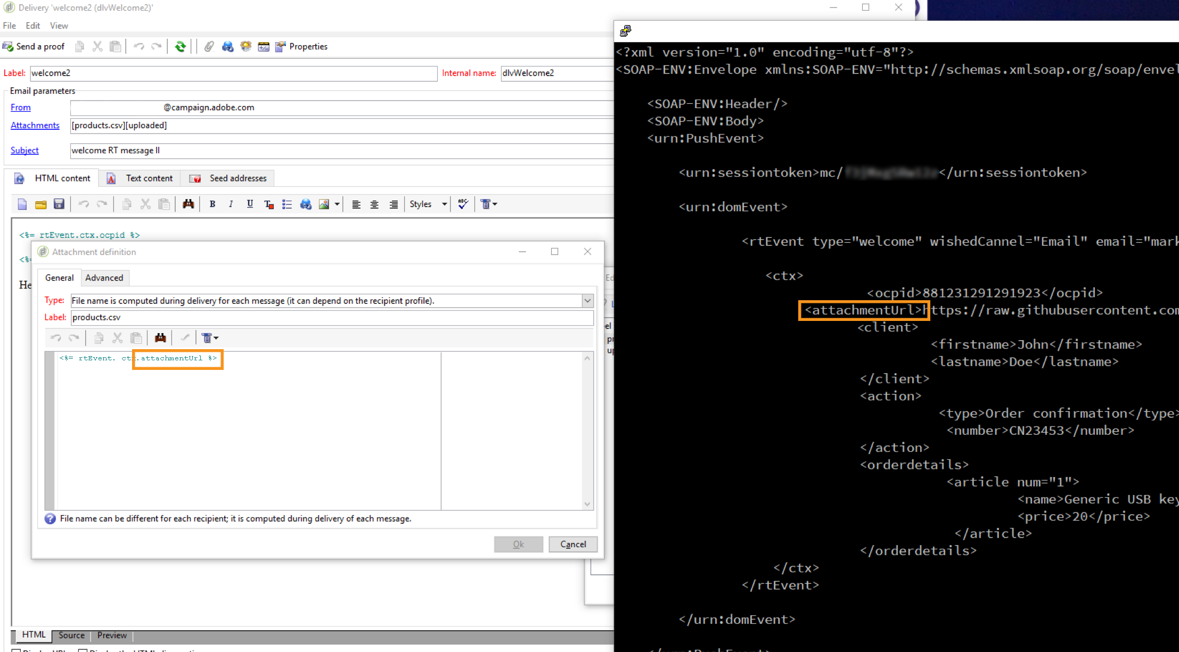Click the spell check ABC icon

click(463, 204)
